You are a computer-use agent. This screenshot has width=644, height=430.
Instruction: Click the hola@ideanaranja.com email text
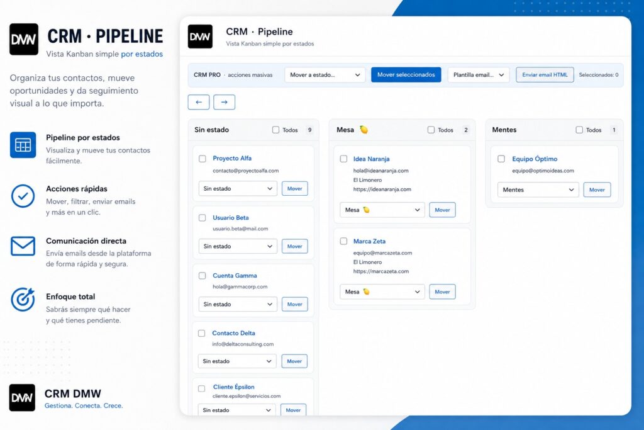381,171
